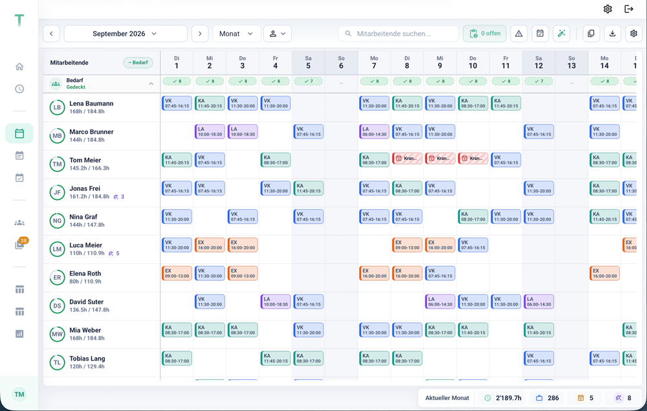Open Tobias Lang's VK shift on Sa 12
The image size is (647, 411).
click(x=539, y=358)
